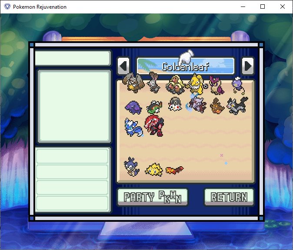Advance to the next box with right arrow
The height and width of the screenshot is (250, 293).
[x=248, y=66]
